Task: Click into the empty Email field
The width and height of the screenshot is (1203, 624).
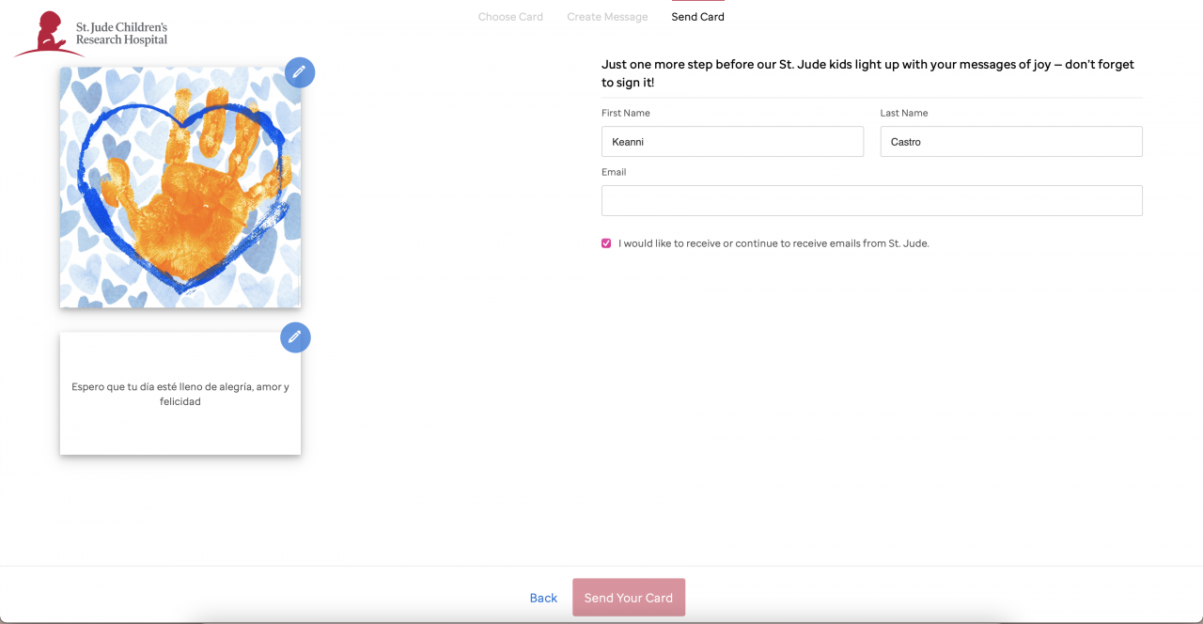Action: [871, 201]
